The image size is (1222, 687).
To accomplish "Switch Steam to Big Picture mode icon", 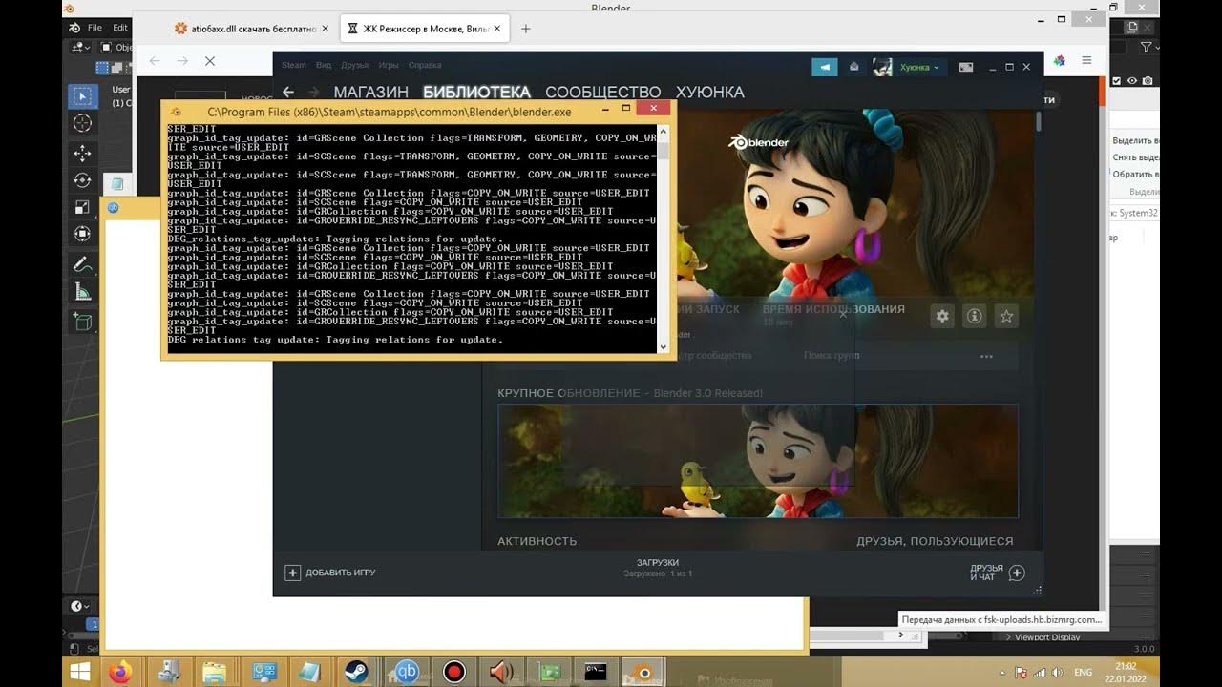I will 966,67.
